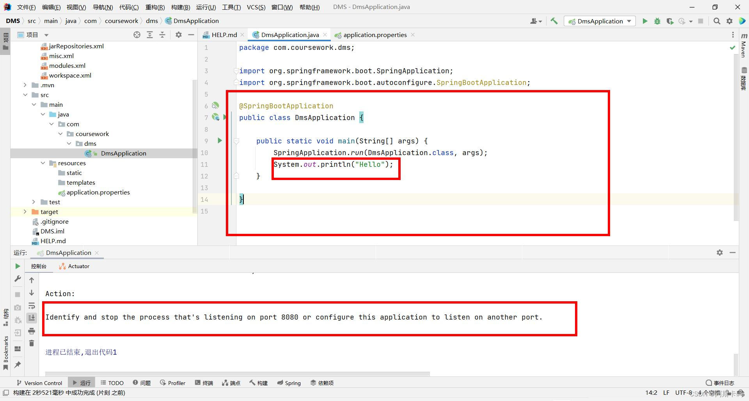The width and height of the screenshot is (749, 401).
Task: Open Search Everywhere with the magnifier icon
Action: pos(717,21)
